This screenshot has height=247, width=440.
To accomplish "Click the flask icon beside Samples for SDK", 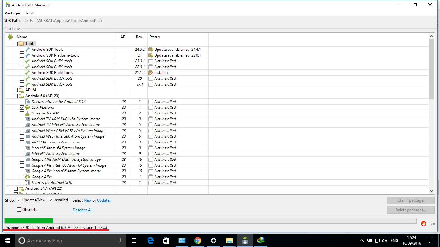I will (x=27, y=113).
